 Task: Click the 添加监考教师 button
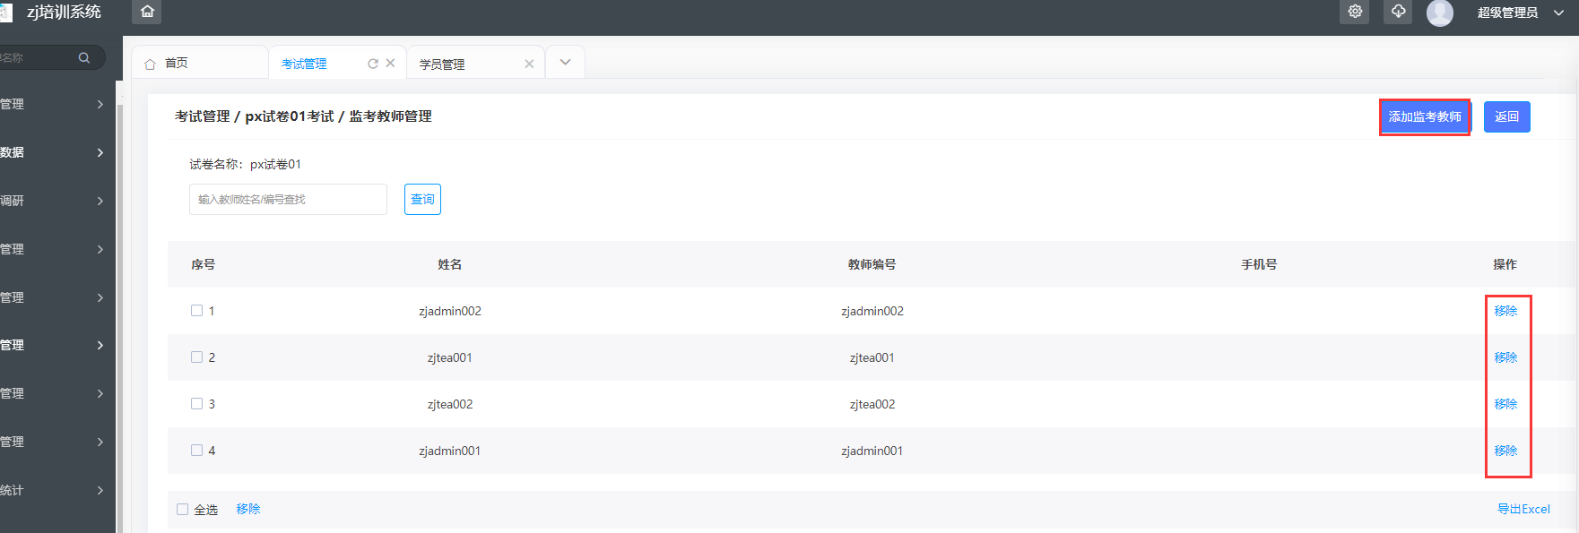[1425, 116]
